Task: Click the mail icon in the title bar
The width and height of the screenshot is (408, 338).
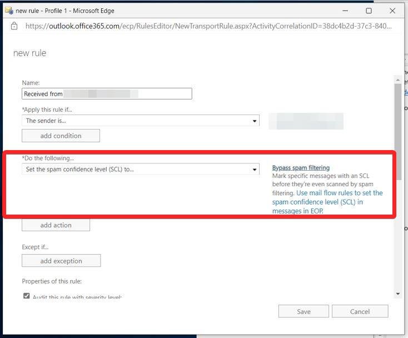Action: click(8, 11)
